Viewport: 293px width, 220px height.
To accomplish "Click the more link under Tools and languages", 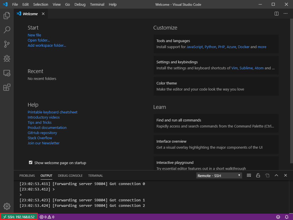I will (262, 47).
